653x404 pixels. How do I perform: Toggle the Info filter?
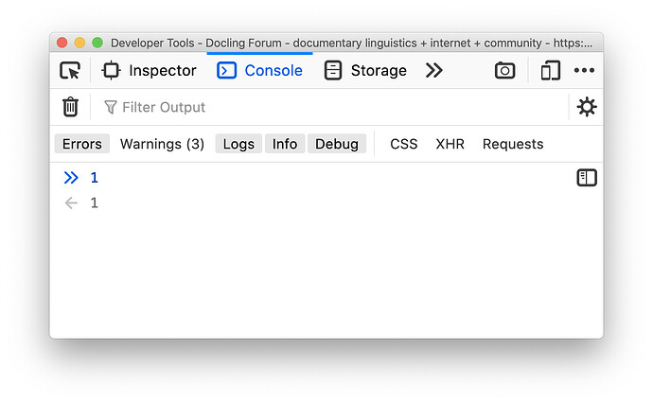click(285, 144)
